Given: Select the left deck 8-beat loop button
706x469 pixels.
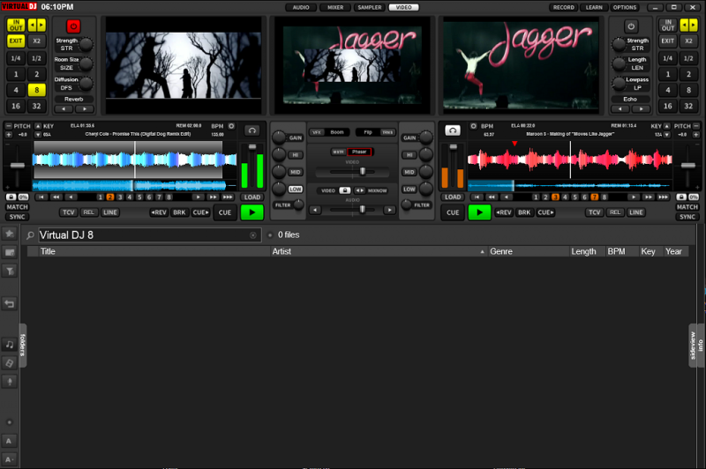Looking at the screenshot, I should point(36,90).
